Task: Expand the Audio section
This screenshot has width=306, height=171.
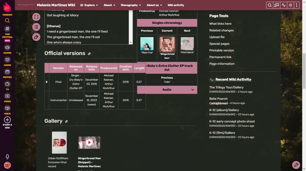Action: [x=167, y=90]
